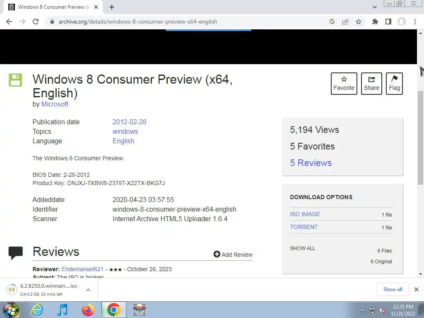Click SHOW ALL download options

[303, 248]
